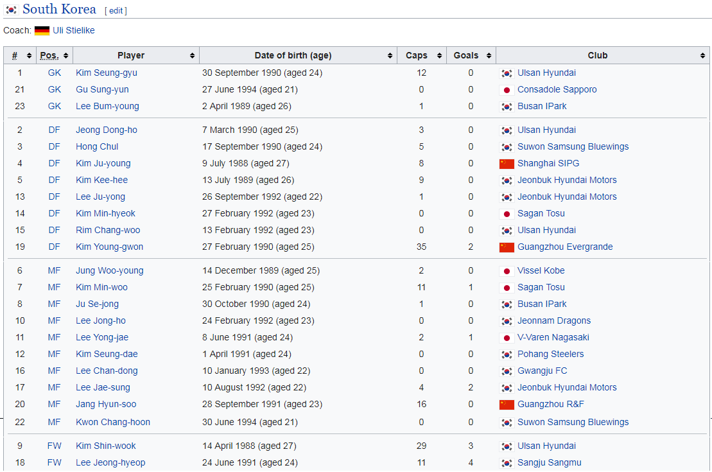Sort table by Player column arrows
Viewport: 712px width, 472px height.
(192, 55)
